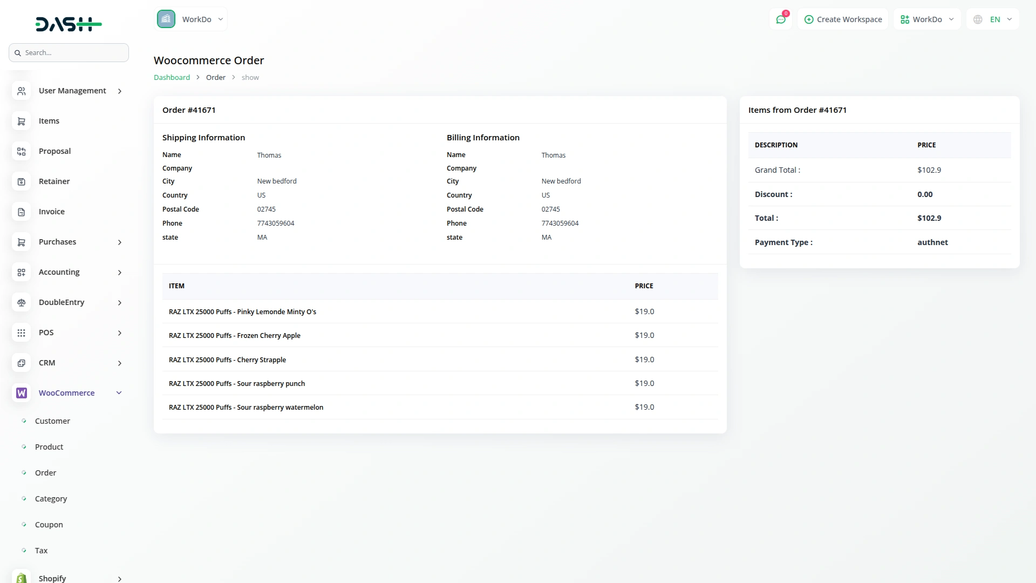Click the Shopify icon in sidebar
The width and height of the screenshot is (1036, 583).
[21, 577]
